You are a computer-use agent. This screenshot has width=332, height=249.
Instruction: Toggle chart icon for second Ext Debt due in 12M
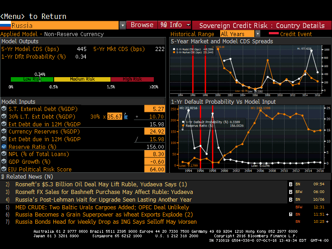(4, 139)
